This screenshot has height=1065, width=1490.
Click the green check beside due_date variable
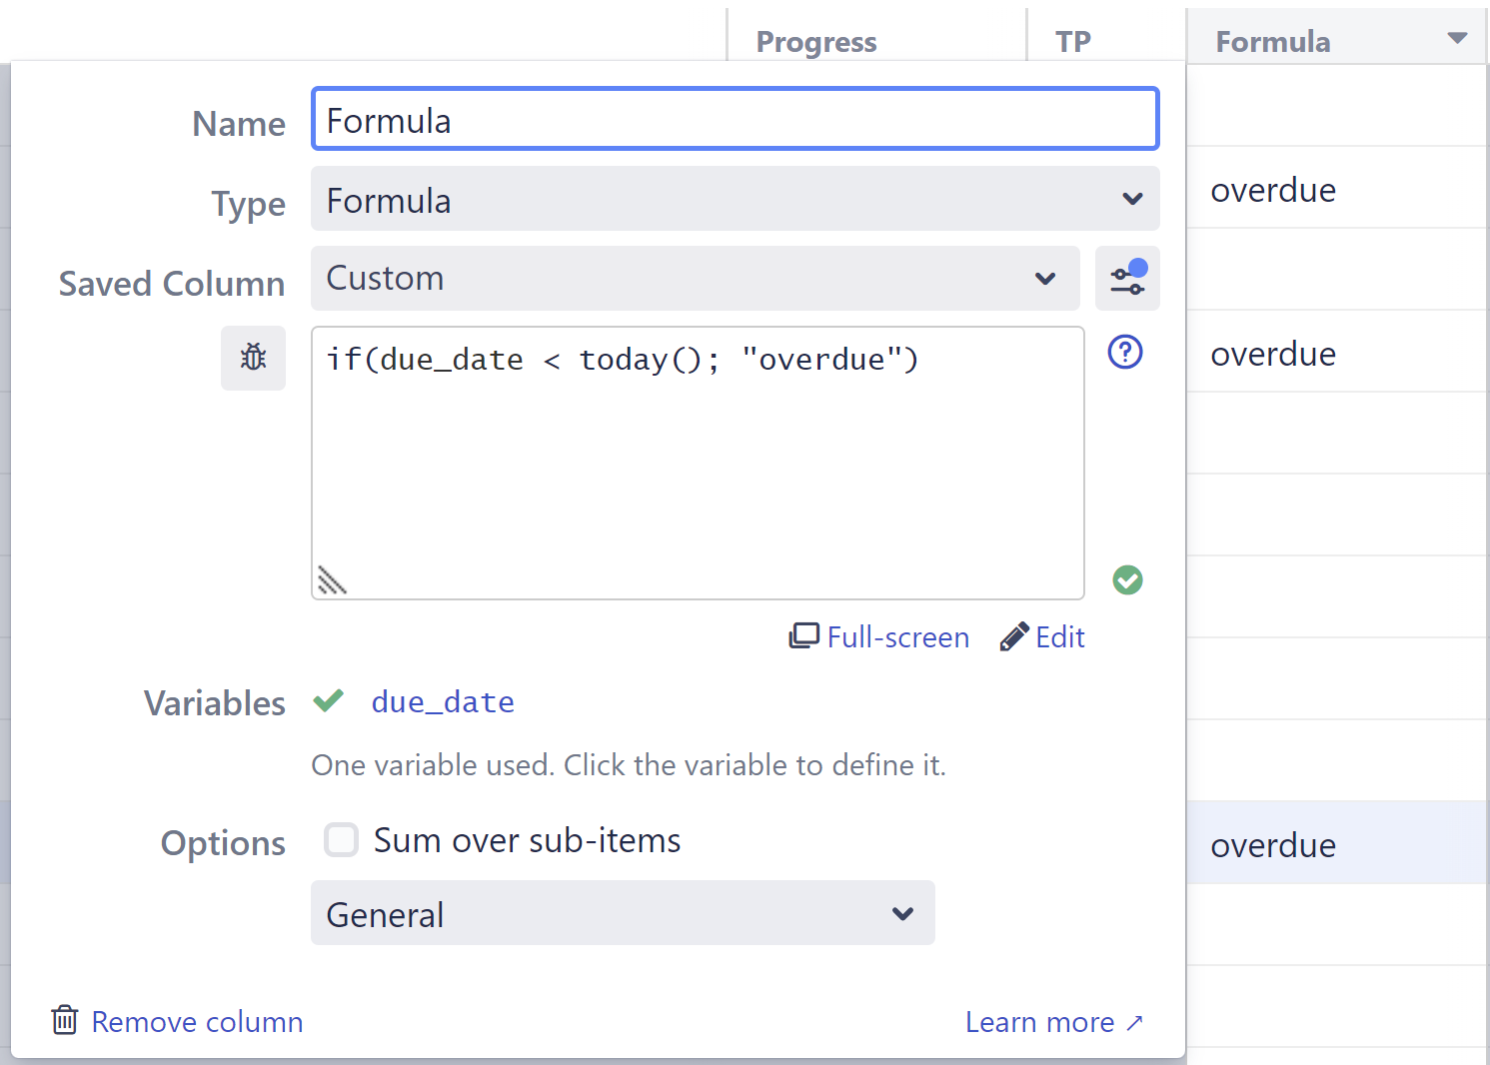pyautogui.click(x=328, y=700)
